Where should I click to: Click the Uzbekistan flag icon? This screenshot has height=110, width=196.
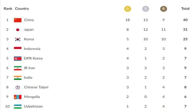coord(18,107)
